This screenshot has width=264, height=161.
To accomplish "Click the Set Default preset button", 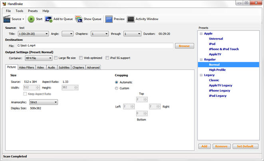I will (245, 146).
